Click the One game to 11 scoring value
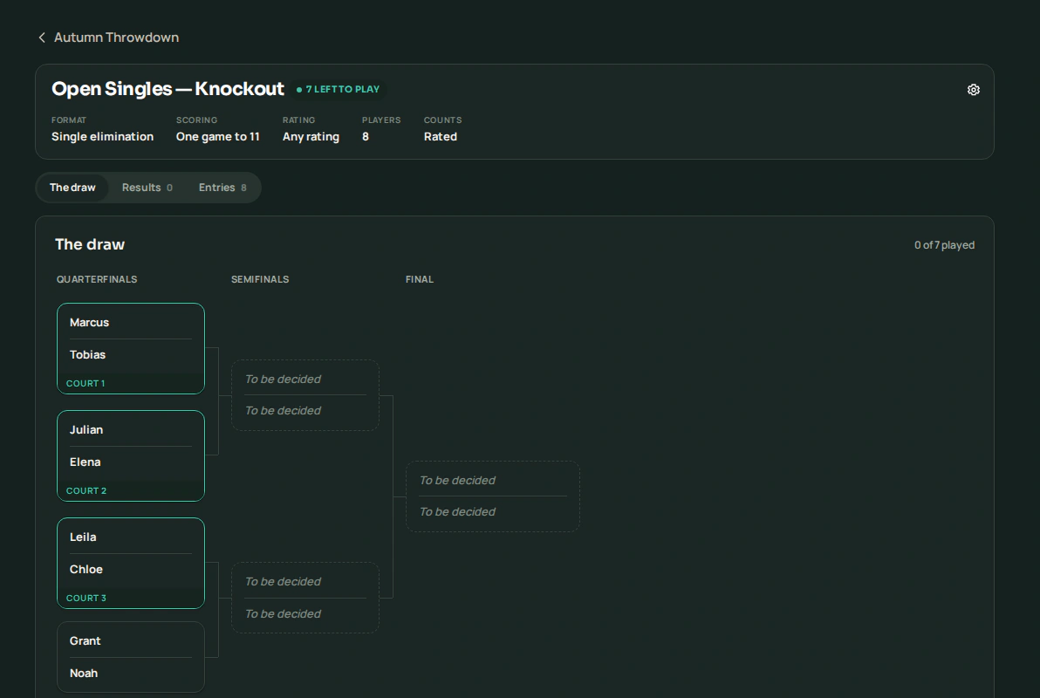Viewport: 1040px width, 698px height. coord(217,137)
